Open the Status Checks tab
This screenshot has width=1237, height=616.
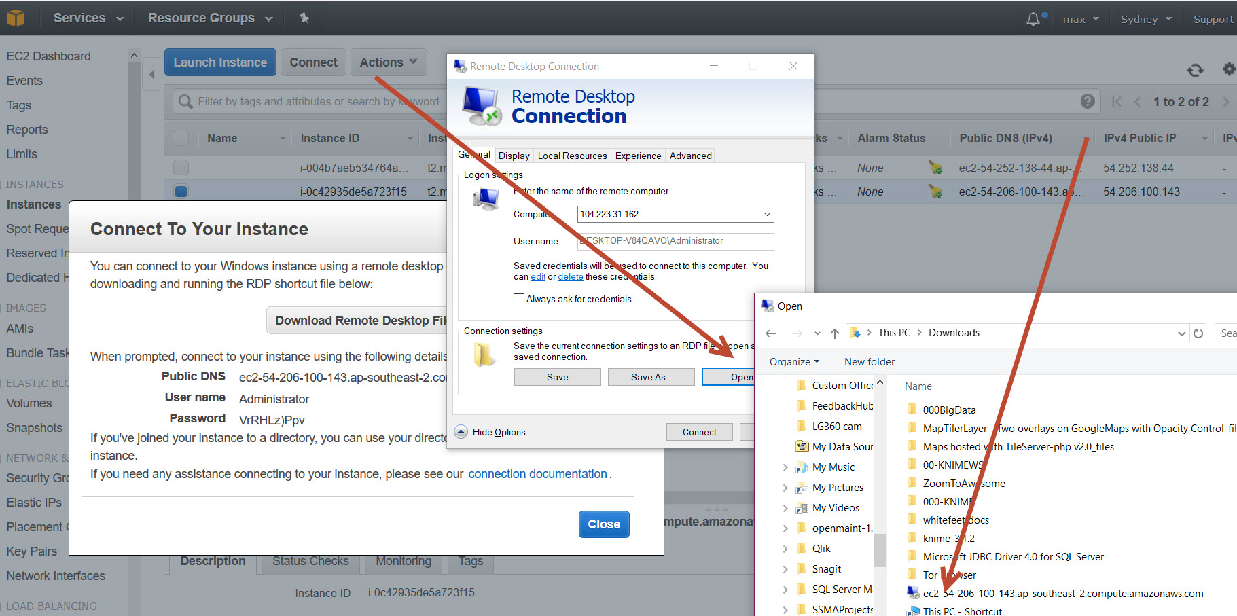310,561
